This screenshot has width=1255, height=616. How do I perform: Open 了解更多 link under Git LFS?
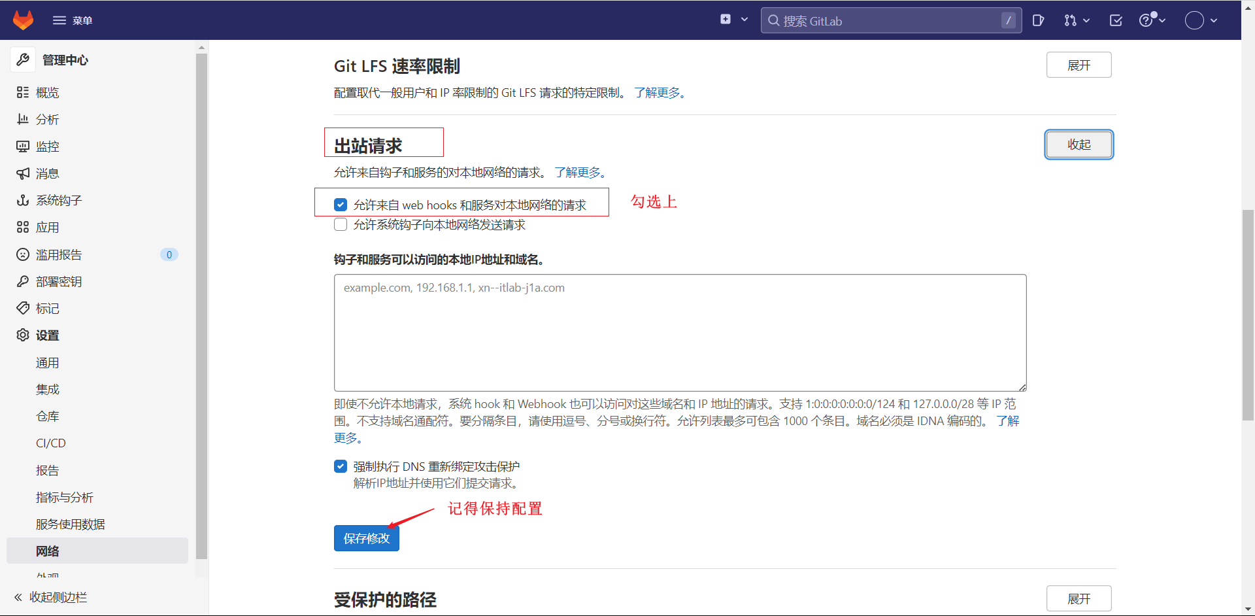(660, 93)
